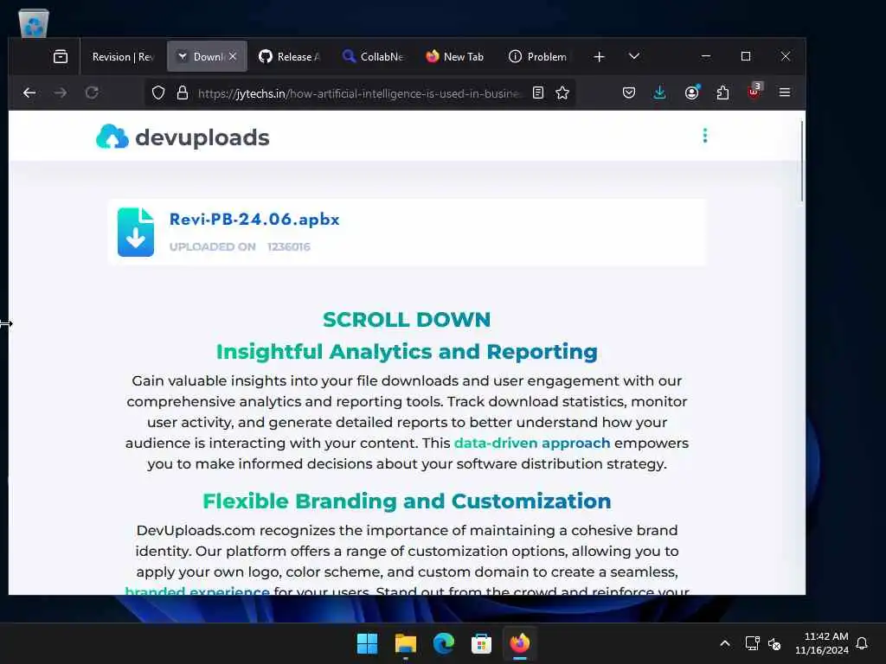Go forward one page
This screenshot has width=886, height=664.
click(x=61, y=93)
